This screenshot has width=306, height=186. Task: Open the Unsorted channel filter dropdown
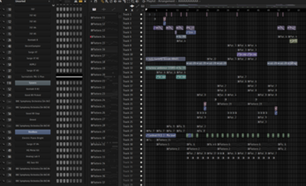click(33, 1)
